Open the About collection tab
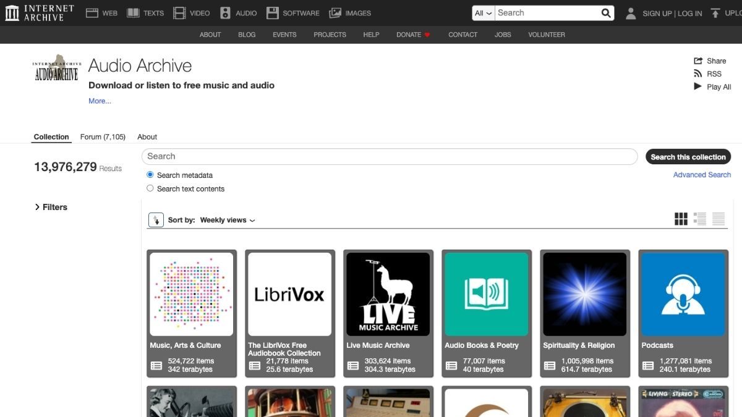The width and height of the screenshot is (742, 417). [x=147, y=137]
